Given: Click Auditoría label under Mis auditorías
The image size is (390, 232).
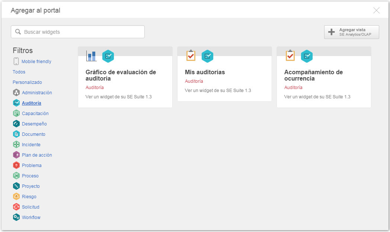Looking at the screenshot, I should click(x=194, y=81).
